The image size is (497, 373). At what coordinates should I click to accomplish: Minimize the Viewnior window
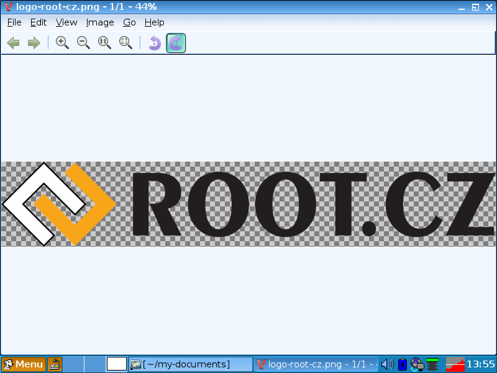(x=462, y=7)
